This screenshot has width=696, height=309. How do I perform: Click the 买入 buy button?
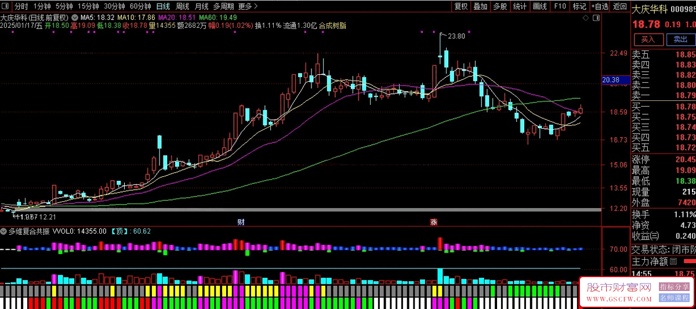point(648,39)
